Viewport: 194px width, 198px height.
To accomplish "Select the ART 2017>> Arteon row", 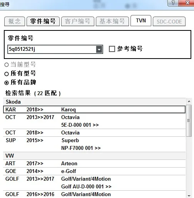I will (94, 163).
